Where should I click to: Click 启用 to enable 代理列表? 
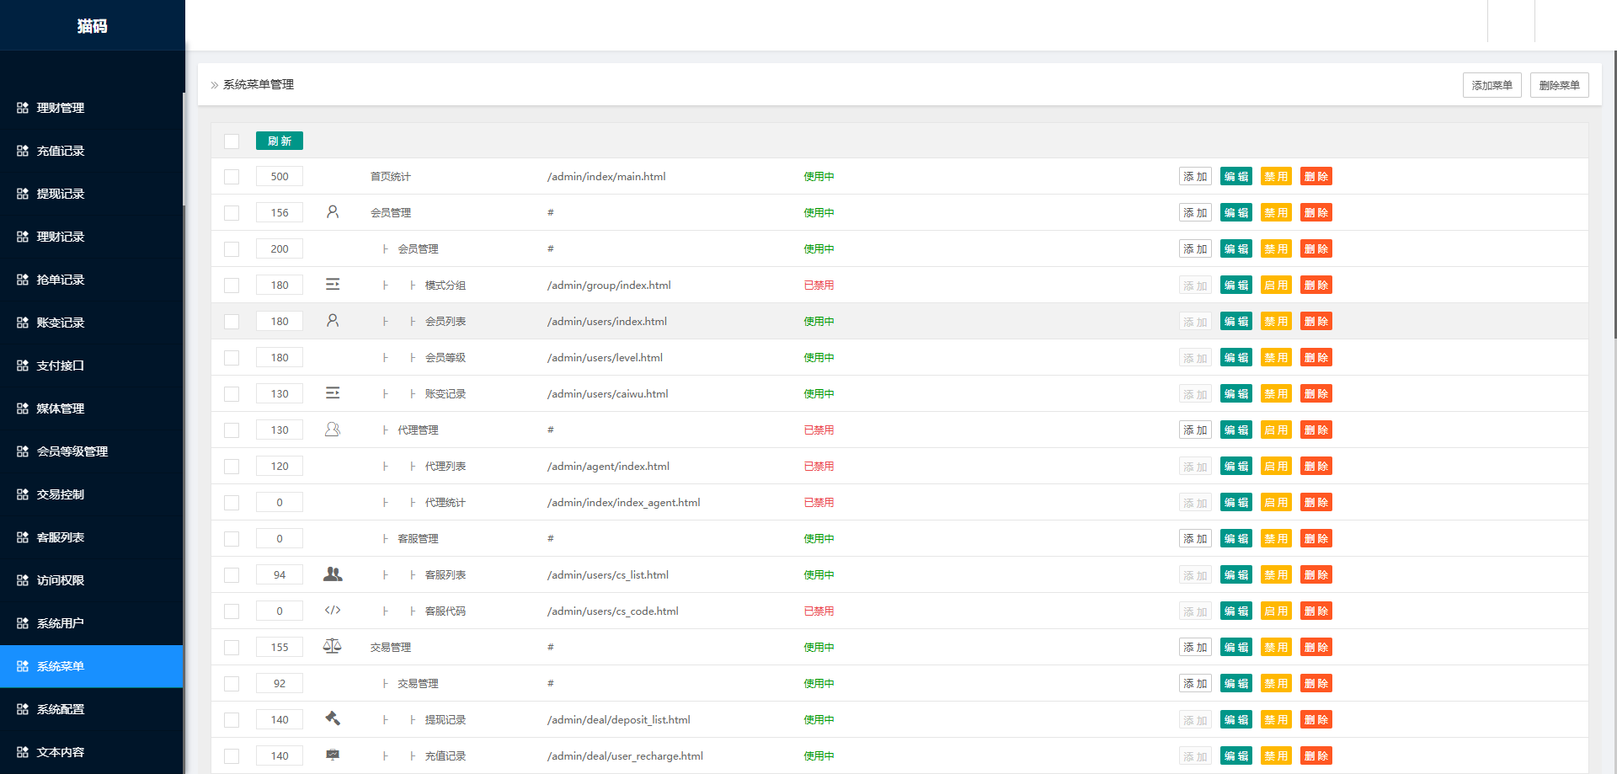1276,466
